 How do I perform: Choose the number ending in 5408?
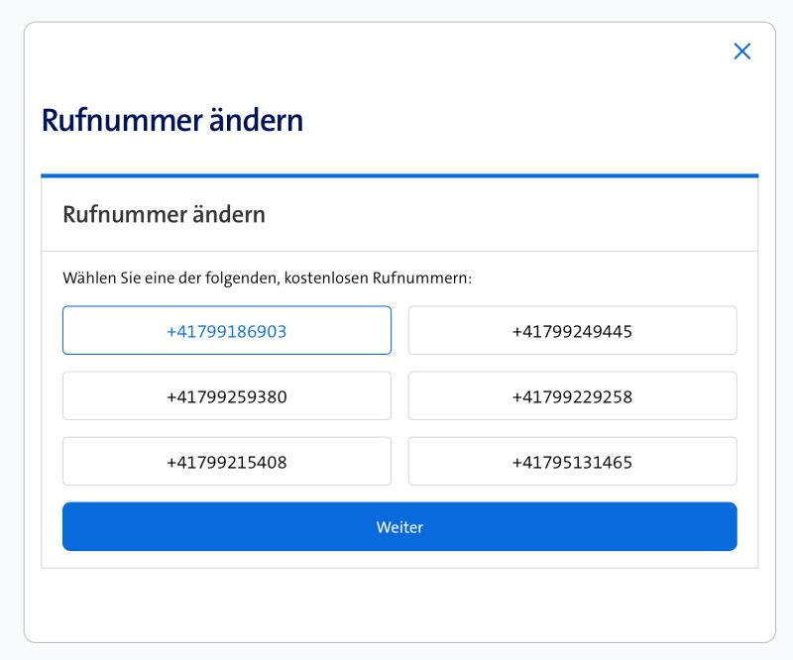tap(226, 462)
